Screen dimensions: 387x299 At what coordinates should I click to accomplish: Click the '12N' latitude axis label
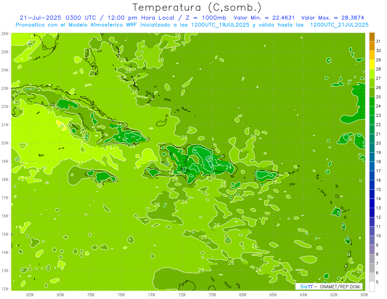point(5,289)
